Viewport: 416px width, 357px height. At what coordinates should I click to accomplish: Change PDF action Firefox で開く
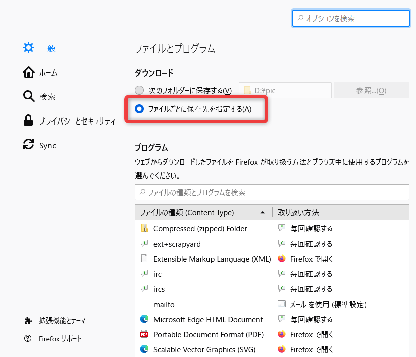point(311,334)
